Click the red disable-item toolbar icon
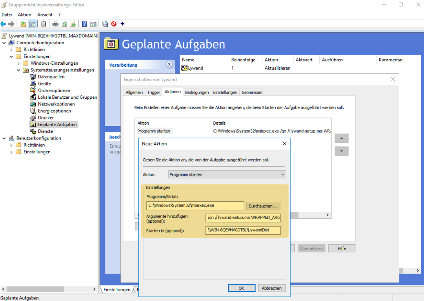The image size is (424, 301). [x=114, y=24]
